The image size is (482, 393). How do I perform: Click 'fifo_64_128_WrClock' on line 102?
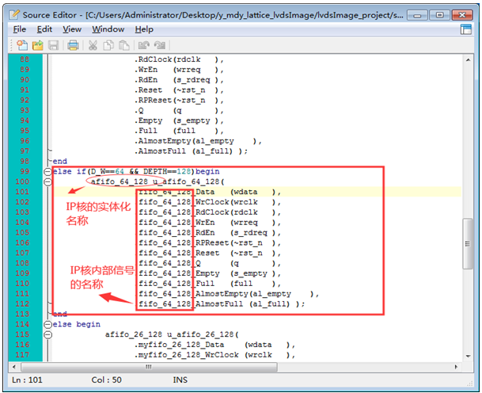(x=184, y=202)
